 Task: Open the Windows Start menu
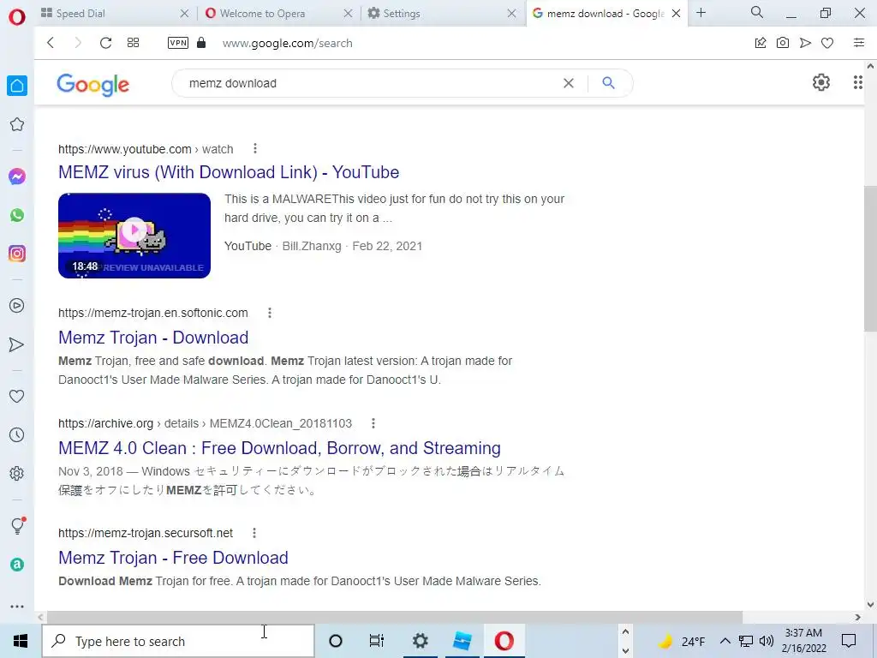coord(21,641)
